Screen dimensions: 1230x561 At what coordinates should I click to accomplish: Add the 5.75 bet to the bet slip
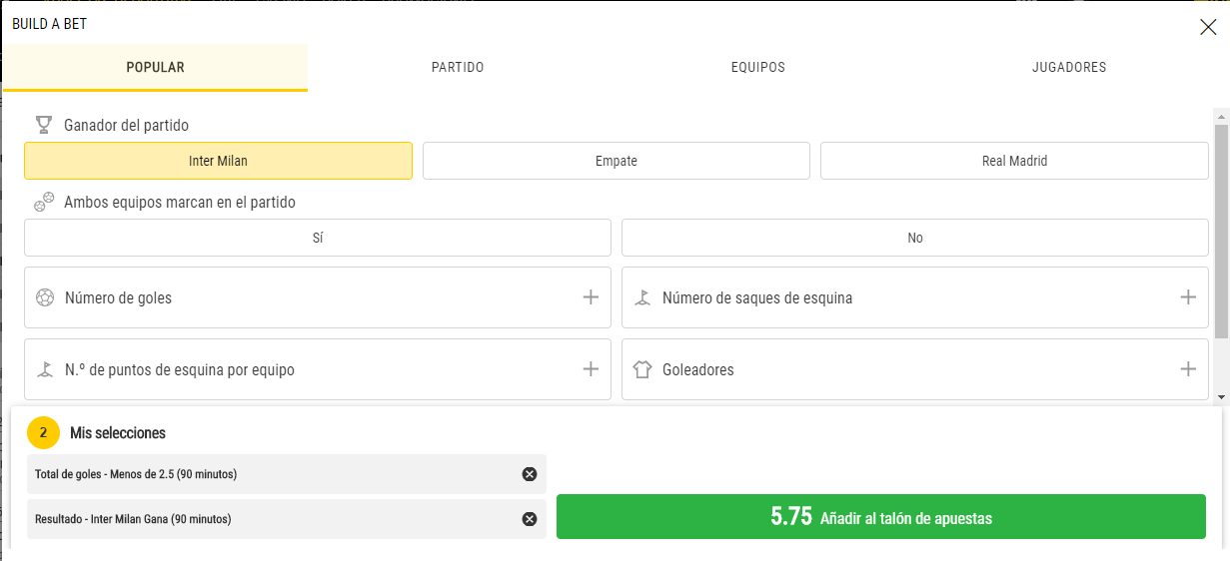point(881,517)
